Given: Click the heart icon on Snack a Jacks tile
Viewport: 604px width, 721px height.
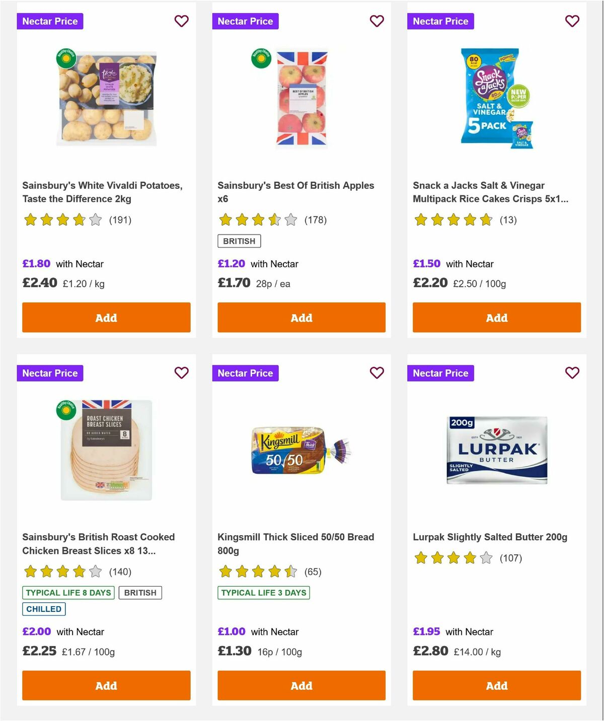Looking at the screenshot, I should click(572, 21).
